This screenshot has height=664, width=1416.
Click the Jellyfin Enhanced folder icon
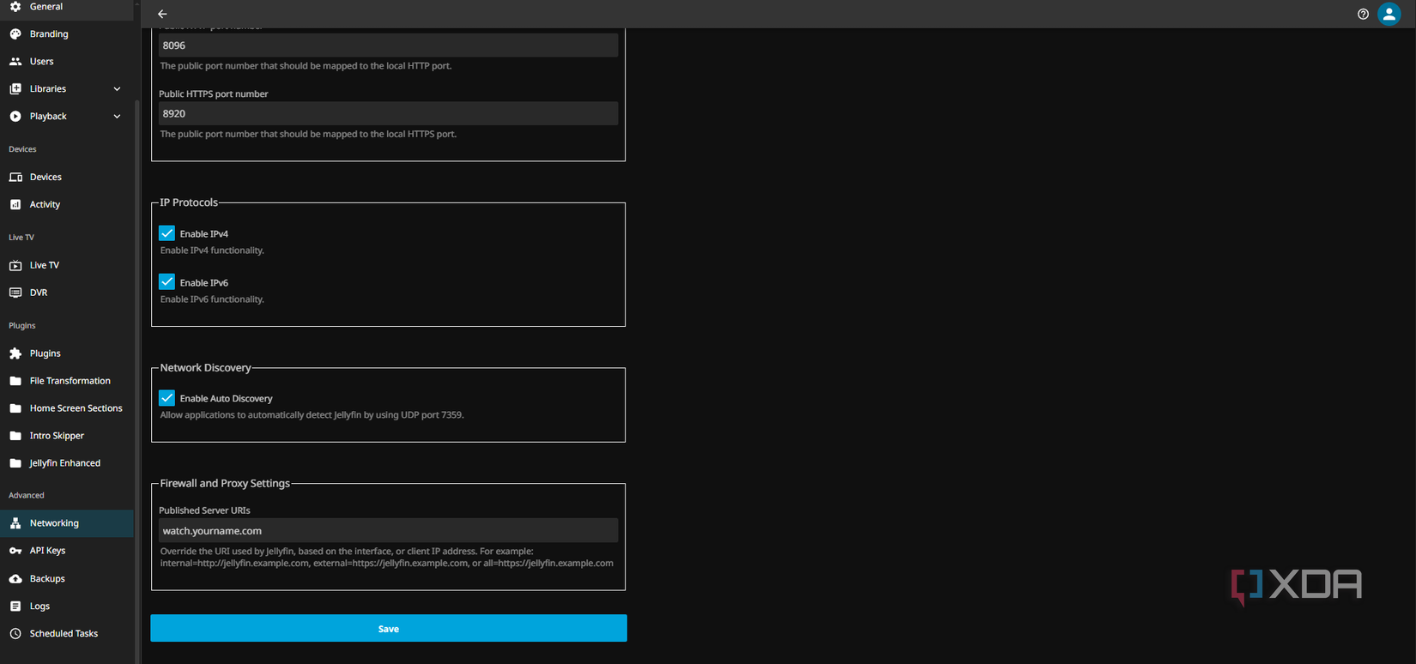pos(15,462)
